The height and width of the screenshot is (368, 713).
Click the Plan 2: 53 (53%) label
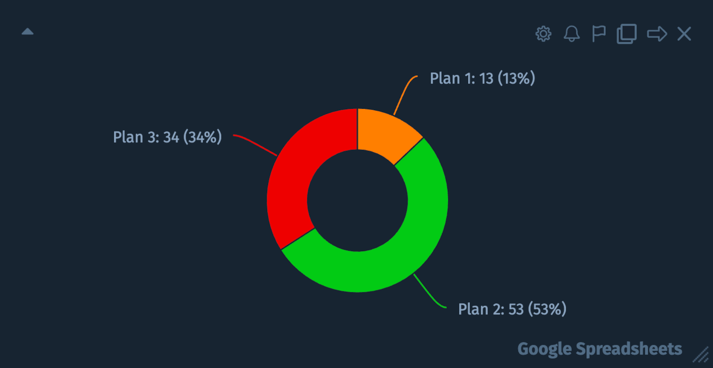click(512, 309)
